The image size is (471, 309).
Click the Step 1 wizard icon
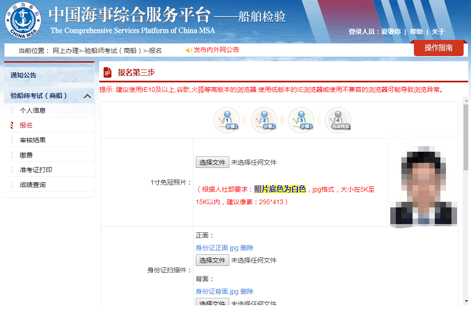click(226, 120)
